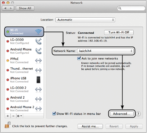This screenshot has height=133, width=147.
Task: Select Android Phone 2 in service list
Action: click(24, 108)
